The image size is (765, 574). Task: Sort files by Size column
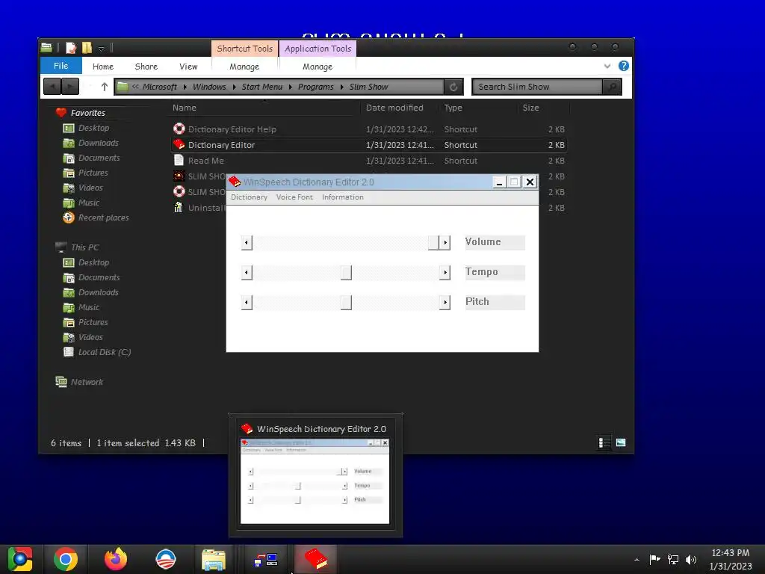point(531,108)
